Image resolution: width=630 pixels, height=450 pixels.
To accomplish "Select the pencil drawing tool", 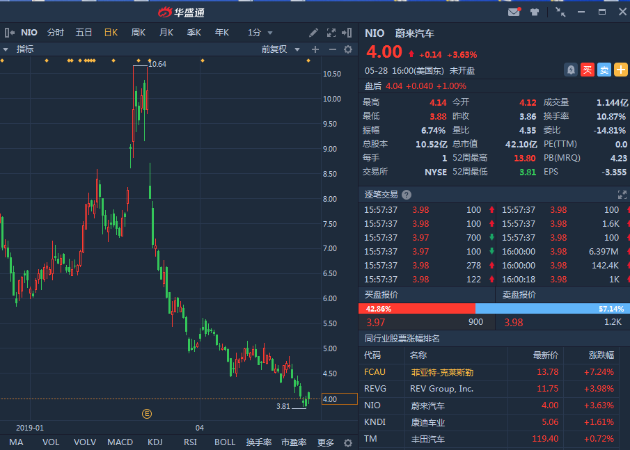I will click(x=314, y=33).
